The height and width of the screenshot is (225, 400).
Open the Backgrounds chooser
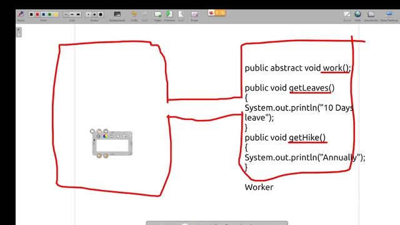[x=117, y=16]
